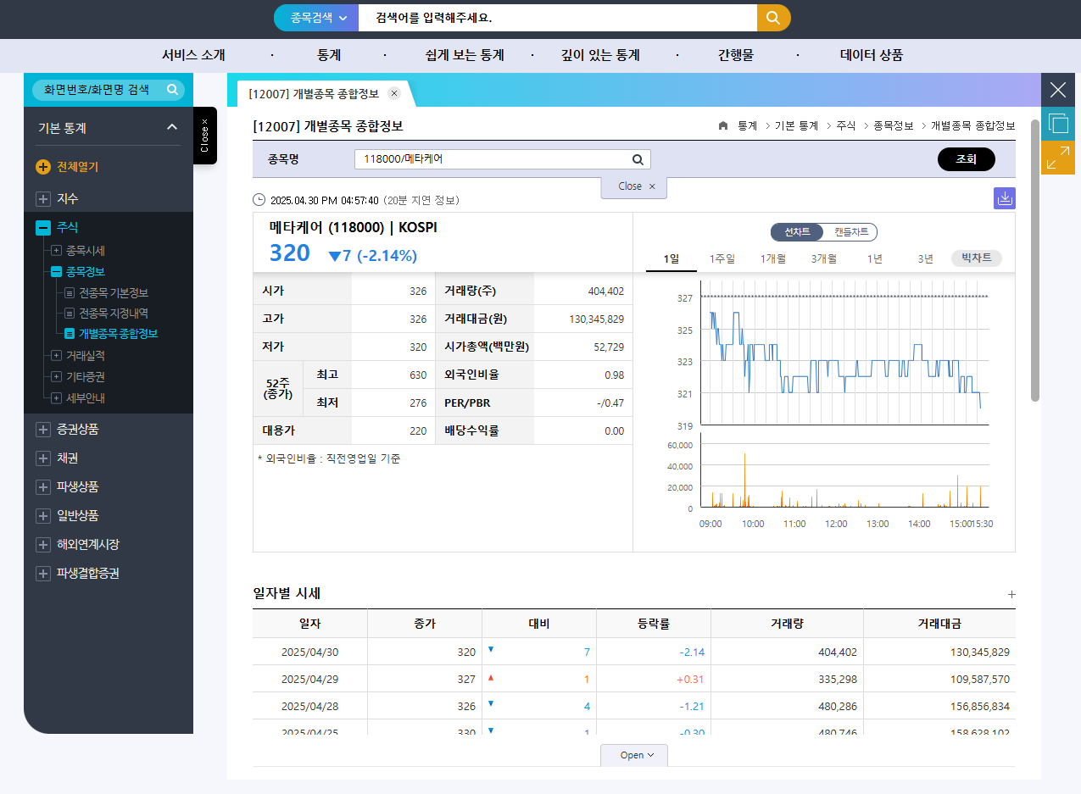Click the vertical page scrollbar
The image size is (1081, 794).
(1034, 260)
